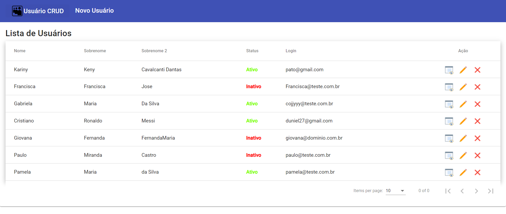506x214 pixels.
Task: Click the Status column header
Action: [252, 51]
